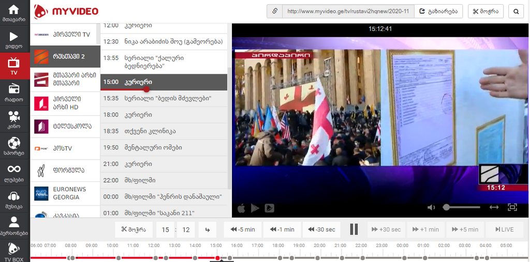The height and width of the screenshot is (262, 530).
Task: Select the რუსთავი 2 channel
Action: [x=65, y=56]
